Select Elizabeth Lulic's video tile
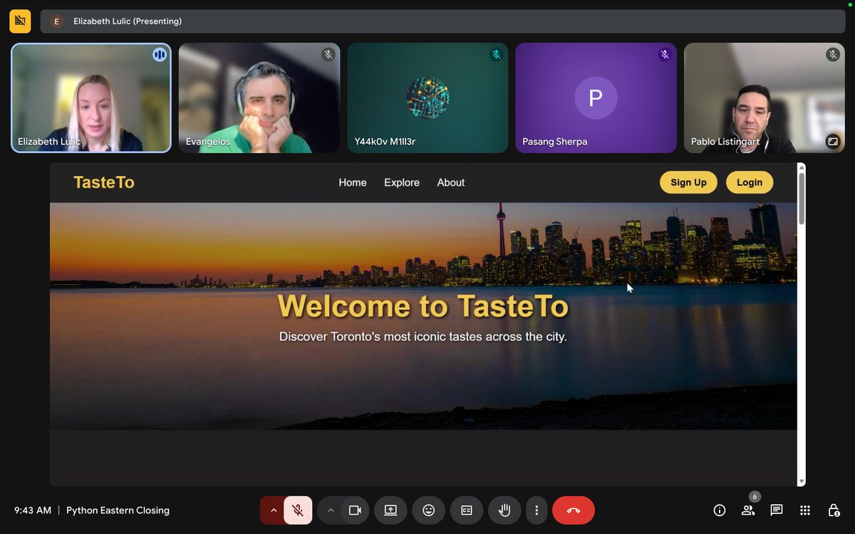Screen dimensions: 855x534 tap(91, 98)
